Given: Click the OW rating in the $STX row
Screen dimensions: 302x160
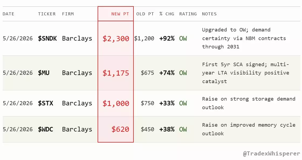Looking at the screenshot, I should (x=183, y=103).
